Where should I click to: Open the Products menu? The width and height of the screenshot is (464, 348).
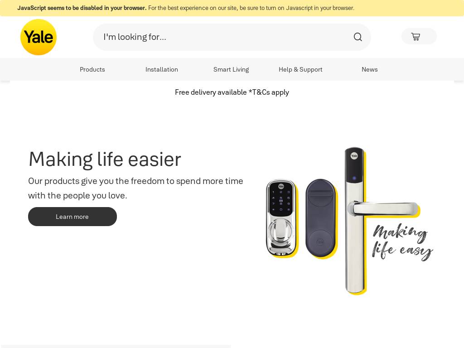pos(92,69)
